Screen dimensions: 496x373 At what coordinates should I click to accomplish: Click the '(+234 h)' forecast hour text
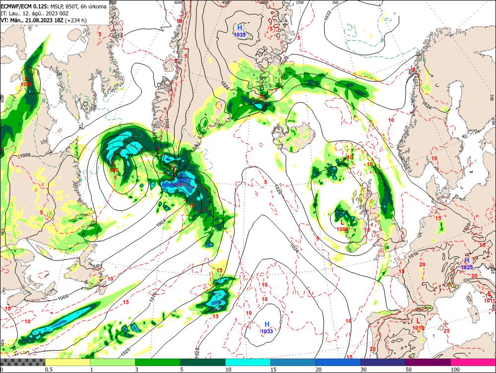pos(75,20)
